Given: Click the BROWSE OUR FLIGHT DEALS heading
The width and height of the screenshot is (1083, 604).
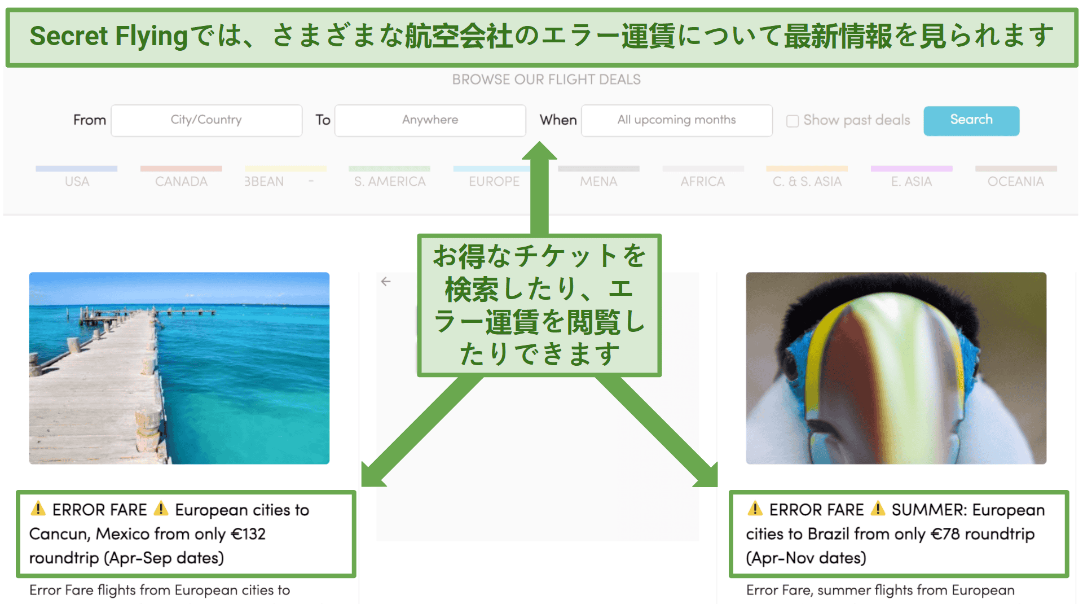Looking at the screenshot, I should (546, 80).
